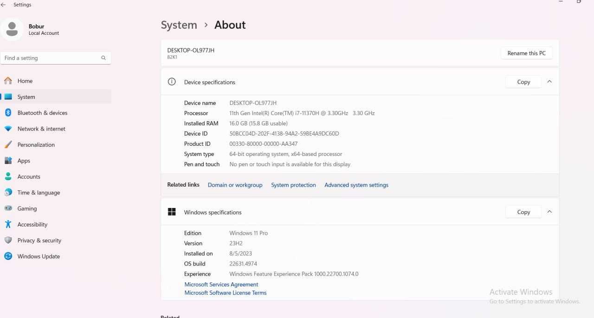This screenshot has height=318, width=594.
Task: Click the Windows logo icon beside Windows specifications
Action: (172, 212)
